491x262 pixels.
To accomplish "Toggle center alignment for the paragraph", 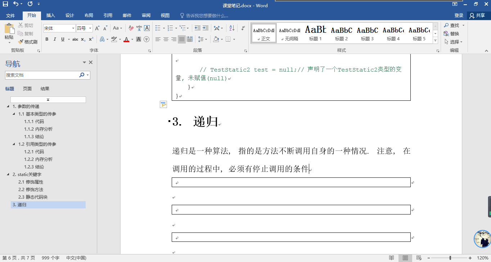I will [166, 40].
